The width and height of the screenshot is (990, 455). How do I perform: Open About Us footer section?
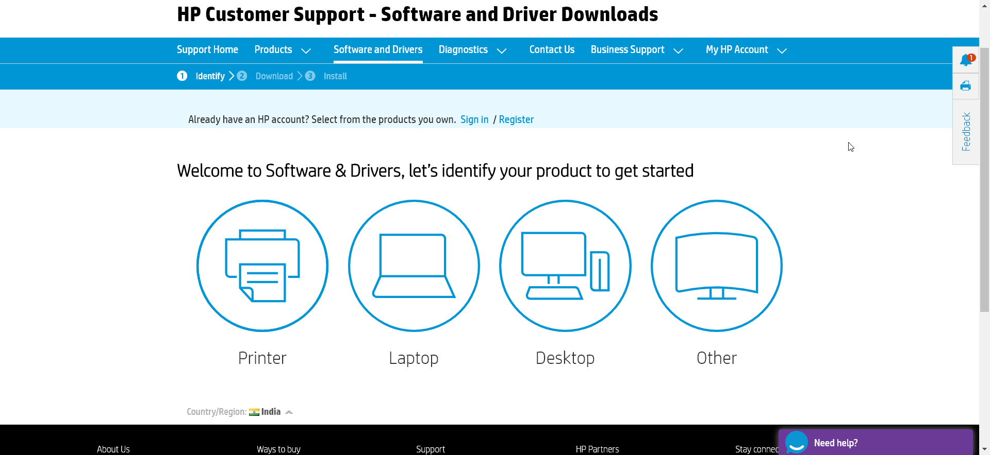pos(113,449)
